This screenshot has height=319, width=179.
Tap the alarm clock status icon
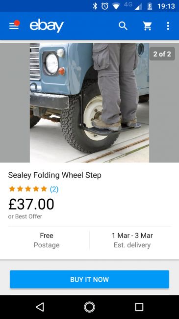tap(105, 6)
